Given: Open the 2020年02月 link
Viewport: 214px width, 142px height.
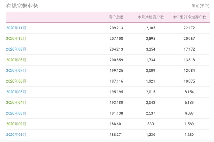Looking at the screenshot, I should point(16,124).
